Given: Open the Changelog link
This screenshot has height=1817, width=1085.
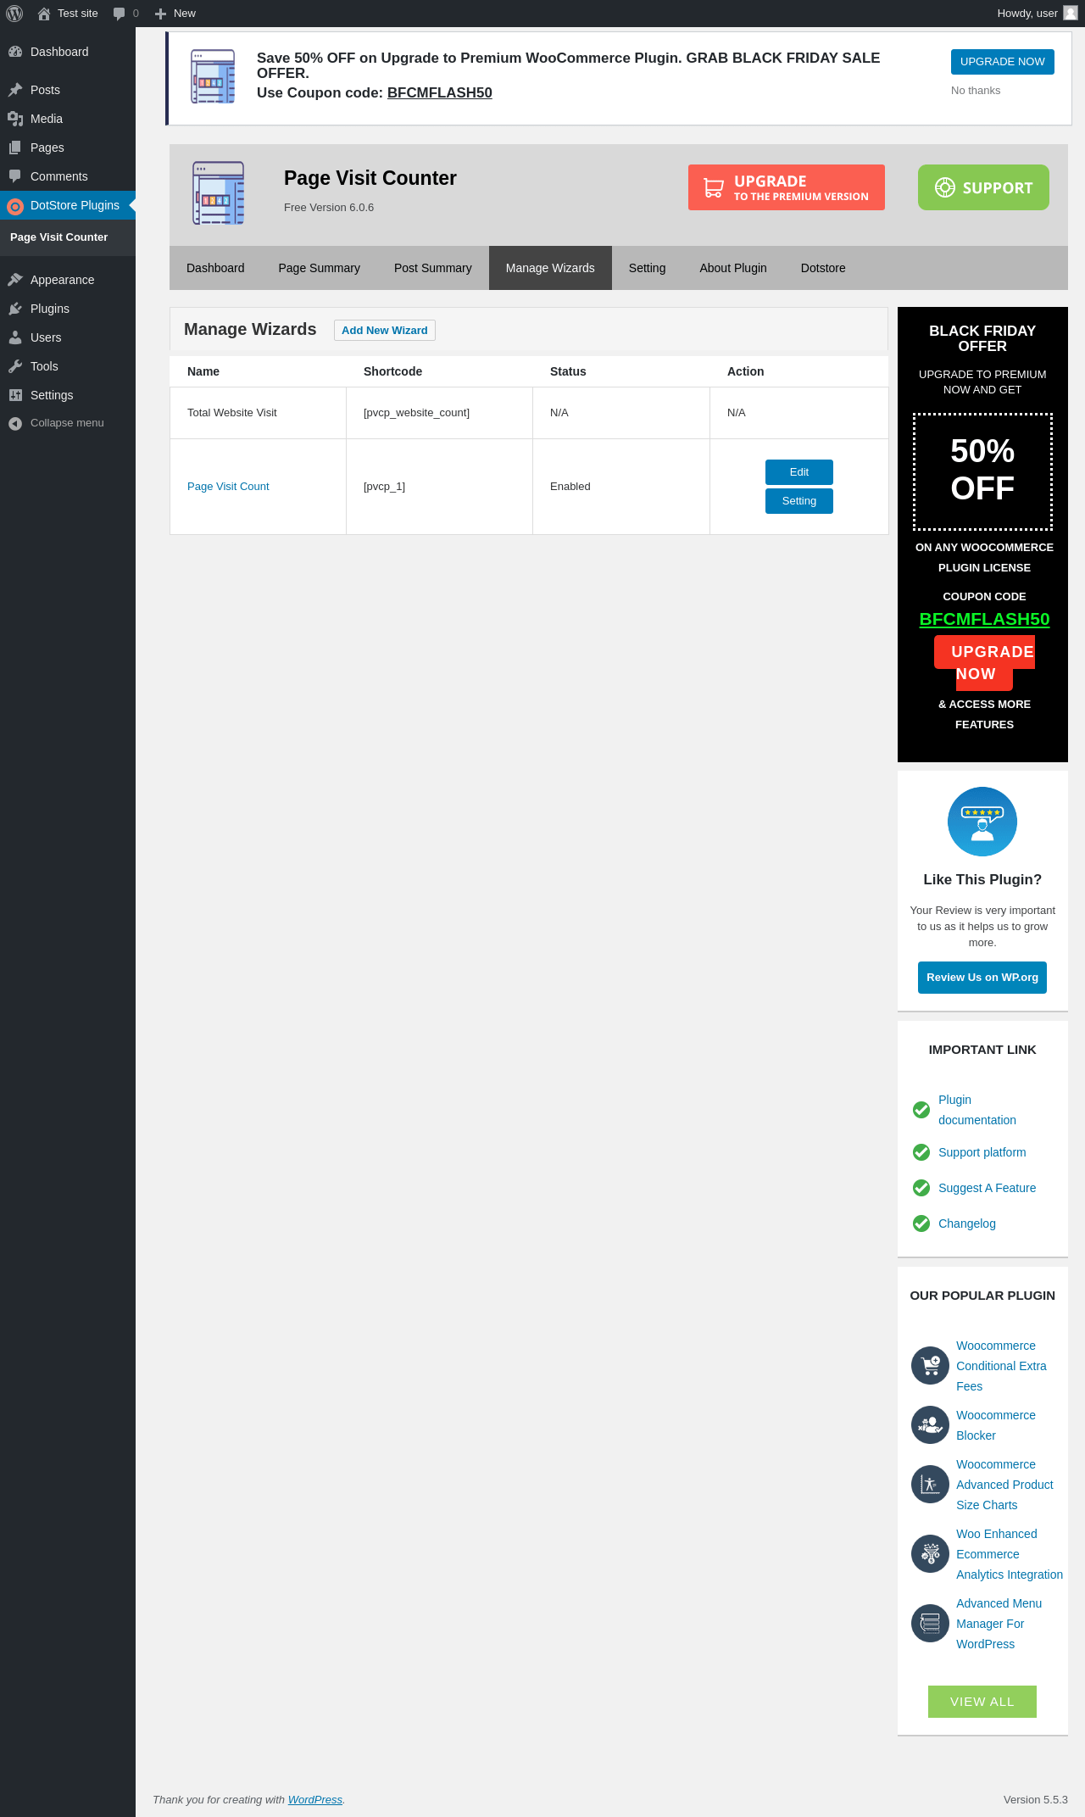Looking at the screenshot, I should (x=967, y=1223).
